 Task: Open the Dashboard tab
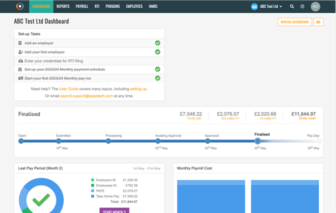[41, 7]
